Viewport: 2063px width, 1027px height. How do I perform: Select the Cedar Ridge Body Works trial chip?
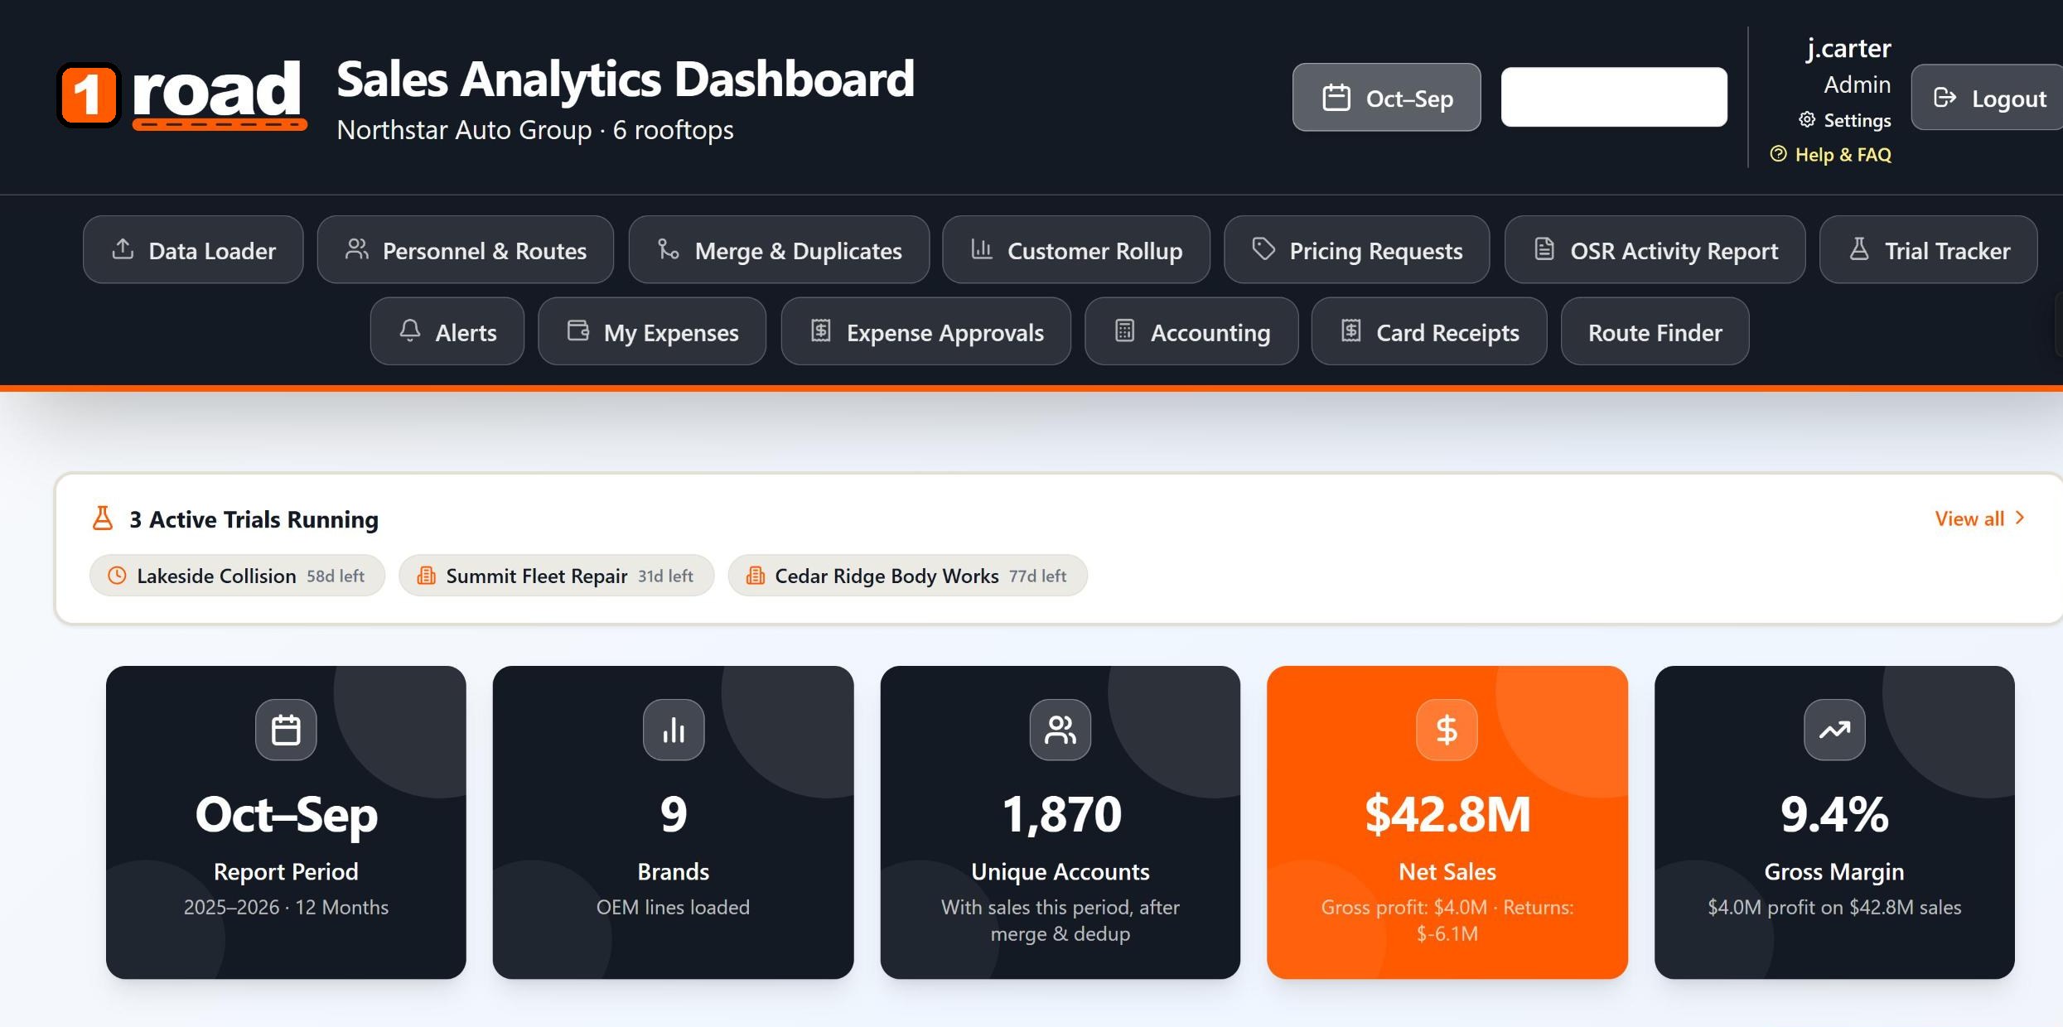(x=907, y=576)
